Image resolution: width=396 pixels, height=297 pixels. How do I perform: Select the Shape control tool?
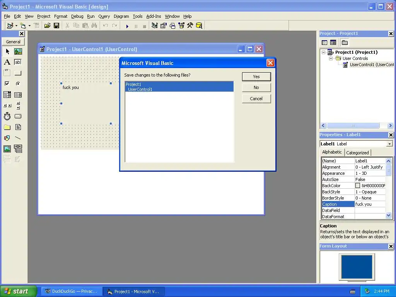7,138
